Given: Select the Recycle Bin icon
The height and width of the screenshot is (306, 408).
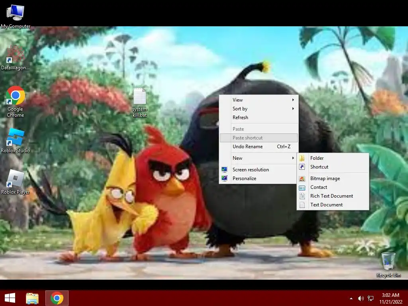Looking at the screenshot, I should 388,265.
